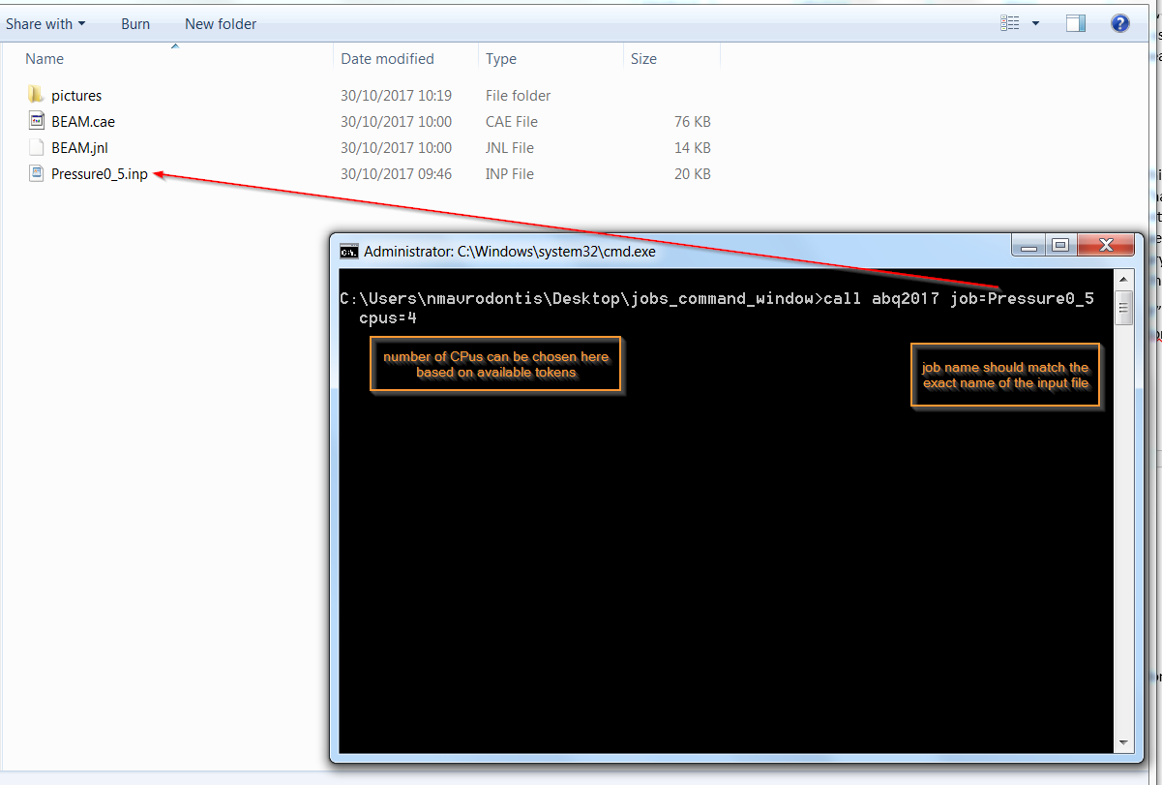Select the BEAM.cae file icon
Screen dimensions: 1162x785
(37, 121)
